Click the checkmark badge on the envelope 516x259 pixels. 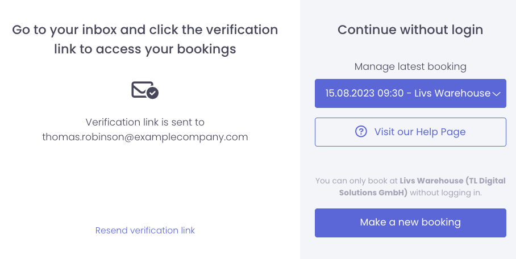pyautogui.click(x=152, y=93)
